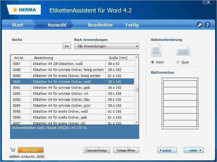Viewport: 217px width, 162px height.
Task: Select row 5090 schmale Ordner, weiß
Action: 72,82
